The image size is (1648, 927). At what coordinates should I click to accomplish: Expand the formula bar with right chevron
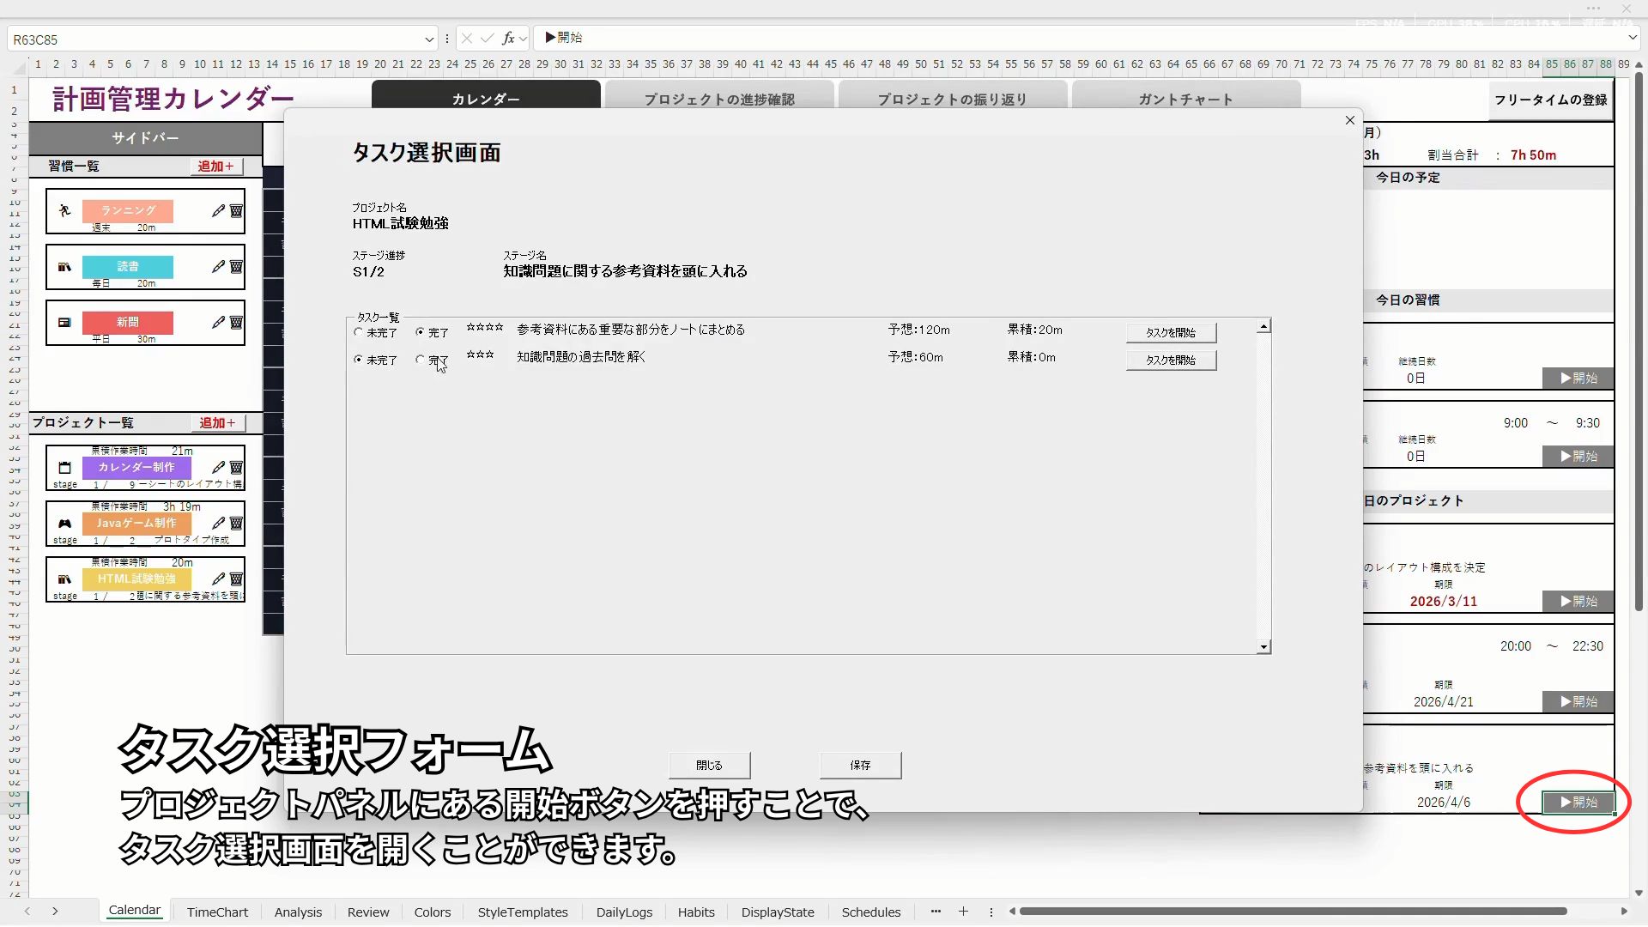1632,38
